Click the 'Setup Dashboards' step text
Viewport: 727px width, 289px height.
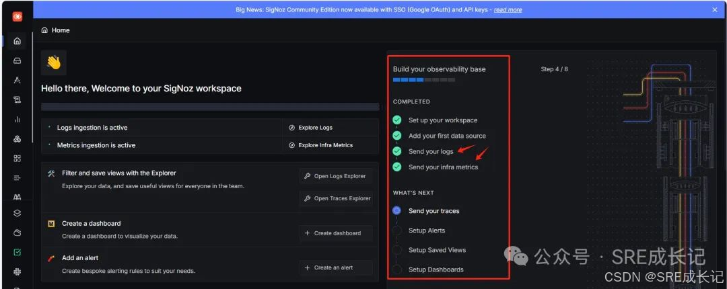point(436,270)
